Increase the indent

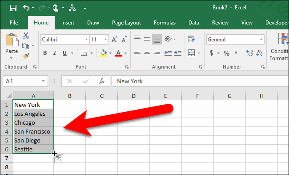[x=178, y=53]
